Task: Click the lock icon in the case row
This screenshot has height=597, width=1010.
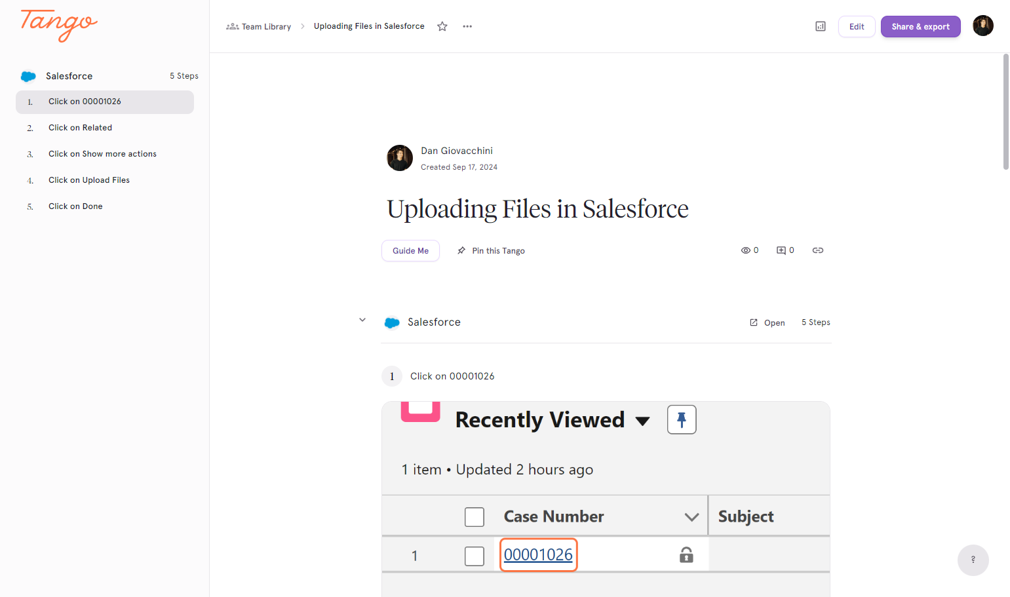Action: click(686, 555)
